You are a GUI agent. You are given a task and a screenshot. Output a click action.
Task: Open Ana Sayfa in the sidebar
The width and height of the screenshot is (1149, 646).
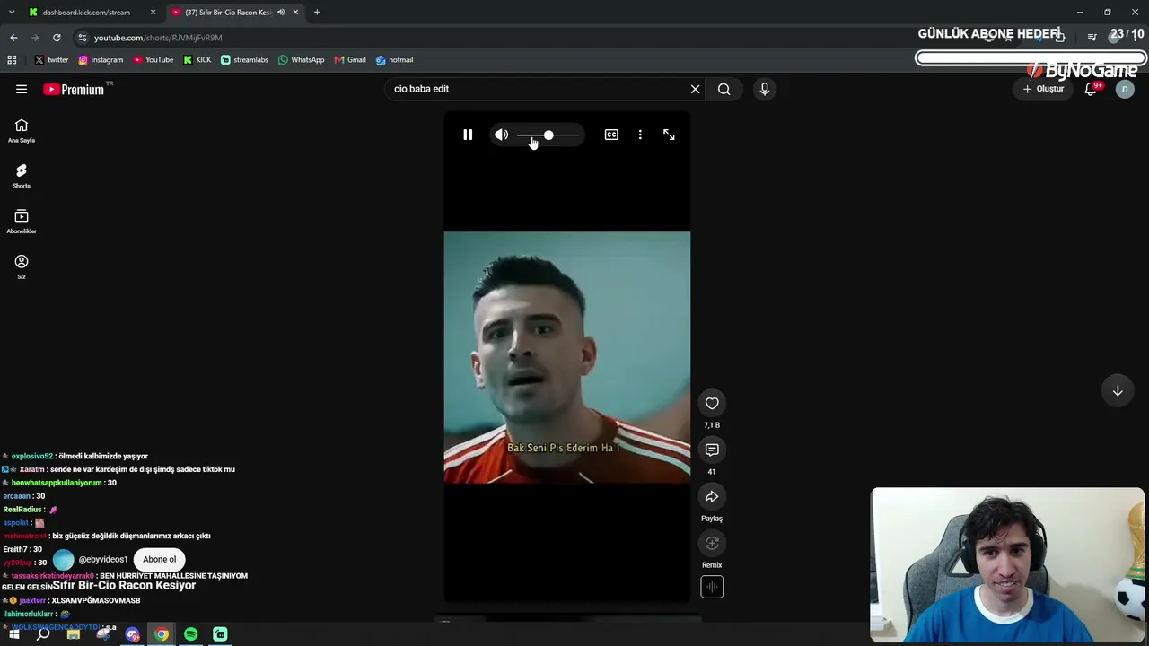pos(22,131)
